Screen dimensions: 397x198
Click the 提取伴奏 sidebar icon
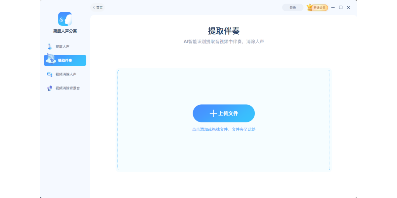[51, 59]
